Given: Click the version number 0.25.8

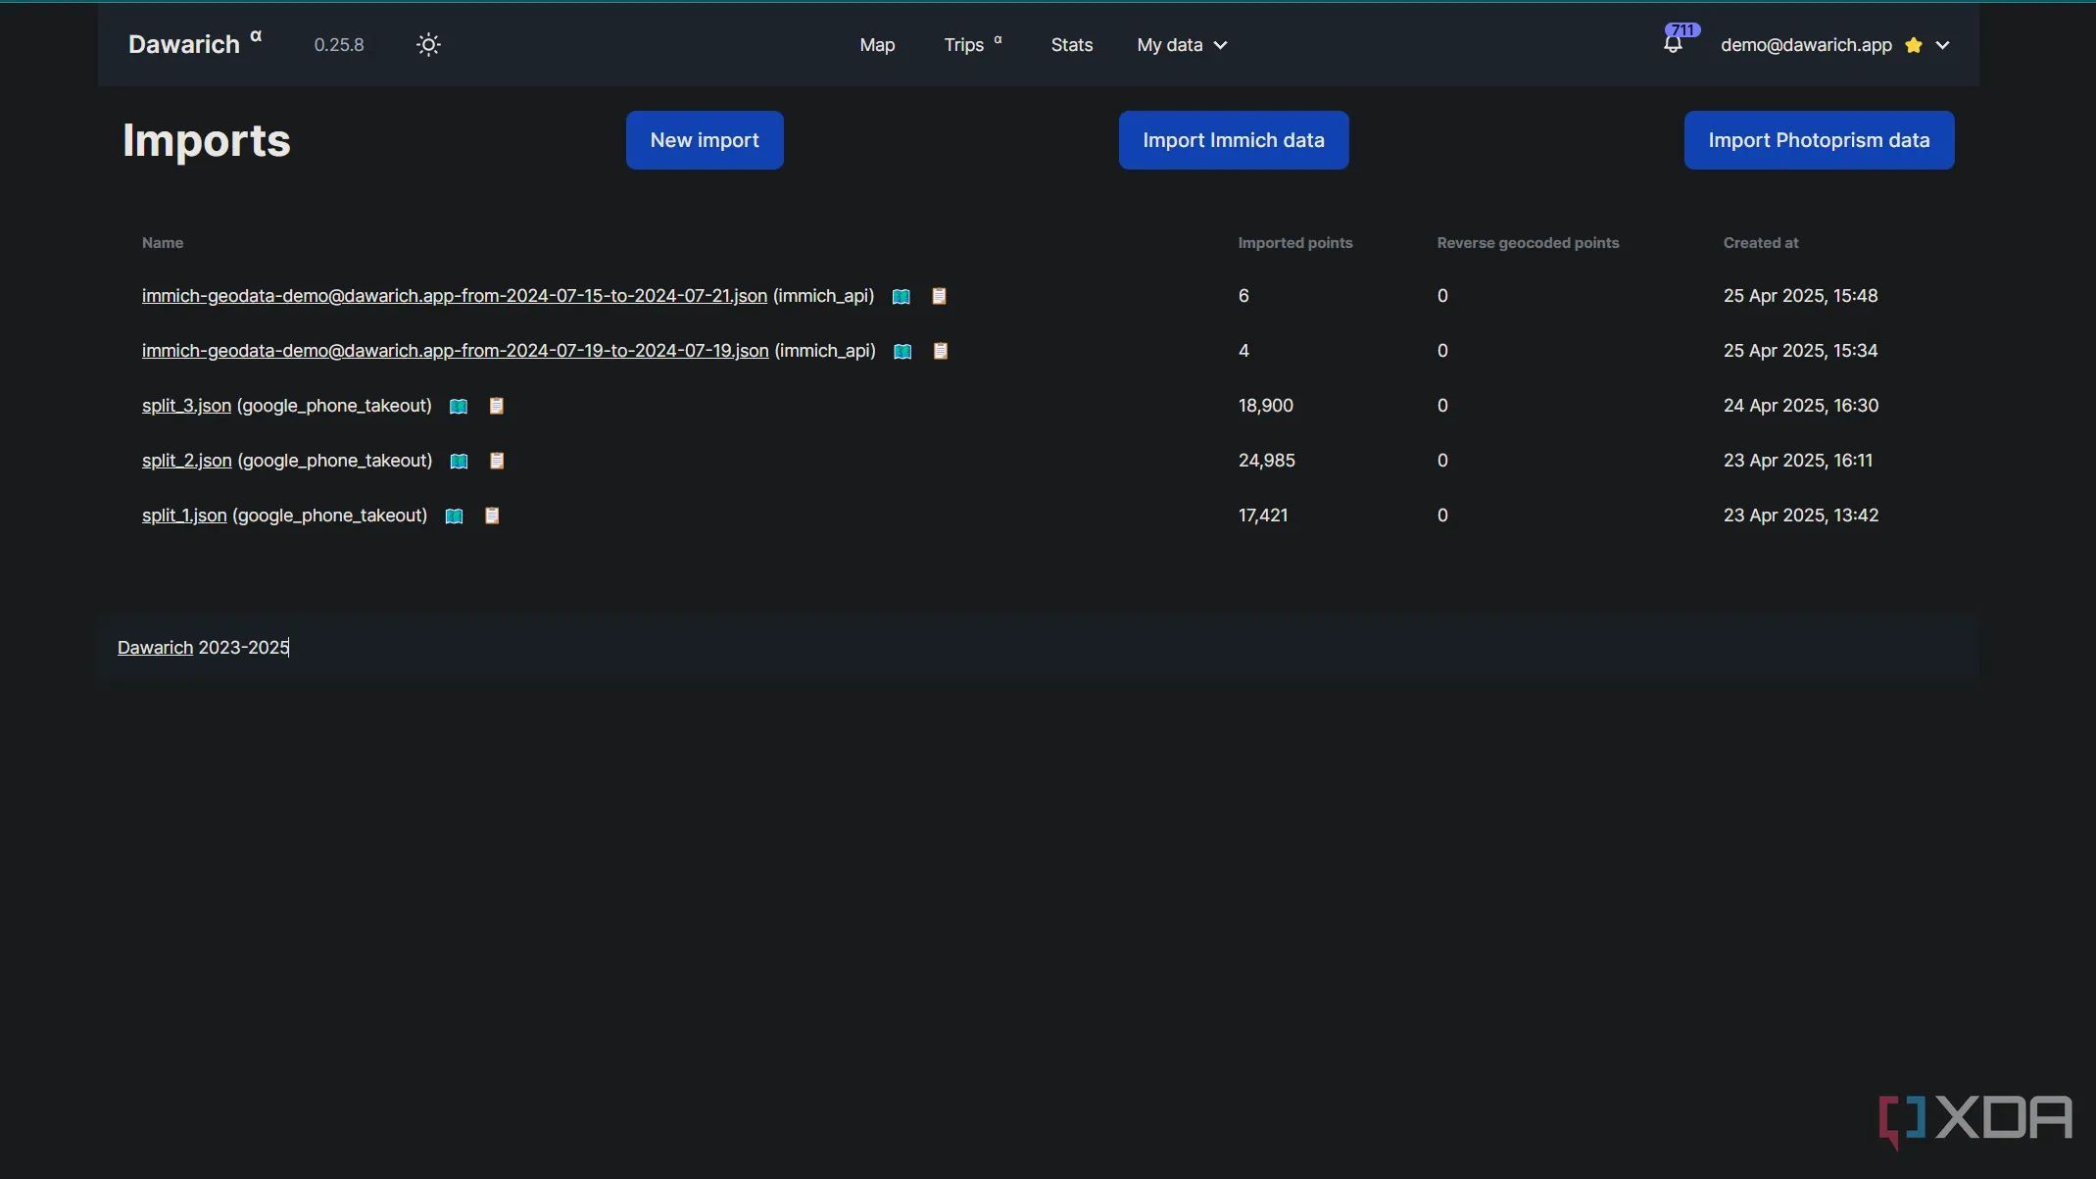Looking at the screenshot, I should tap(339, 45).
